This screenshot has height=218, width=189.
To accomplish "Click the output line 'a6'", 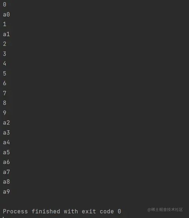I will tap(6, 162).
